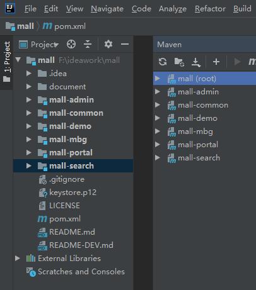Expand mall-common in Maven panel

(x=158, y=105)
